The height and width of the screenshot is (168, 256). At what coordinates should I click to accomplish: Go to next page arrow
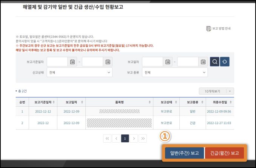tap(134, 138)
